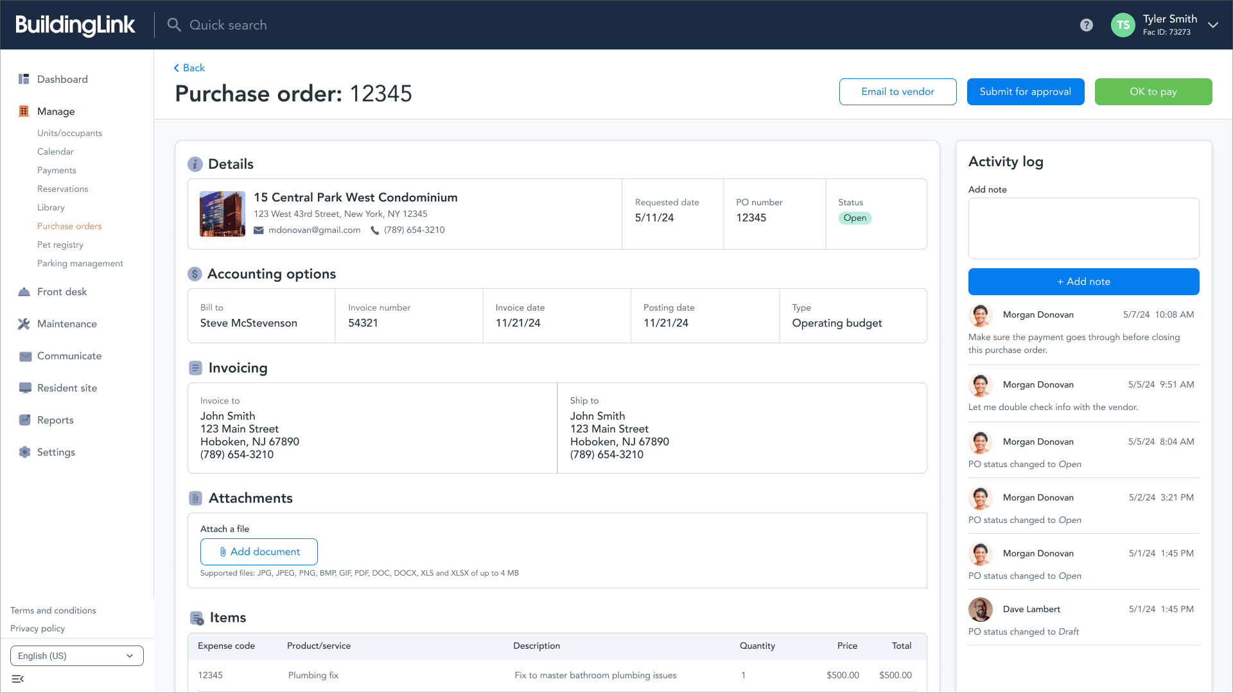This screenshot has width=1233, height=693.
Task: Click the quick search magnifier icon
Action: pyautogui.click(x=174, y=25)
